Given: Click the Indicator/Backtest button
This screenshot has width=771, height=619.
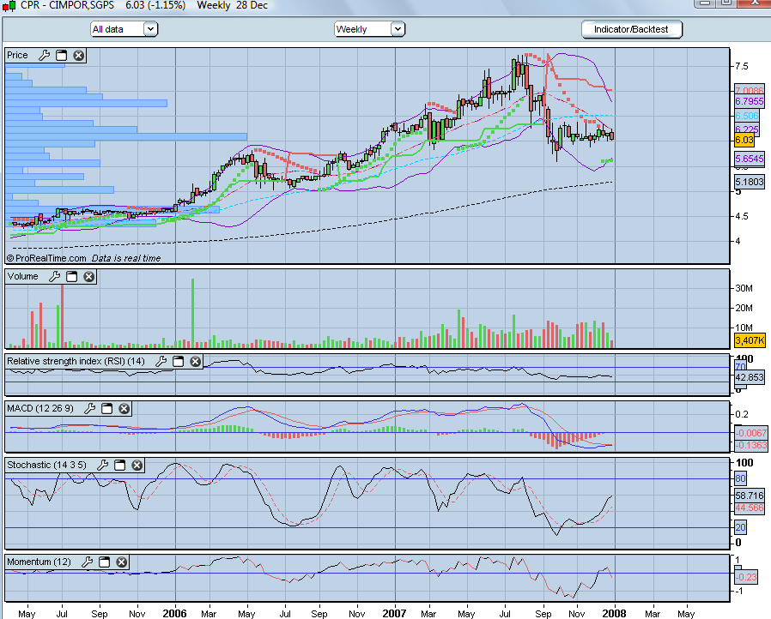Looking at the screenshot, I should 631,29.
